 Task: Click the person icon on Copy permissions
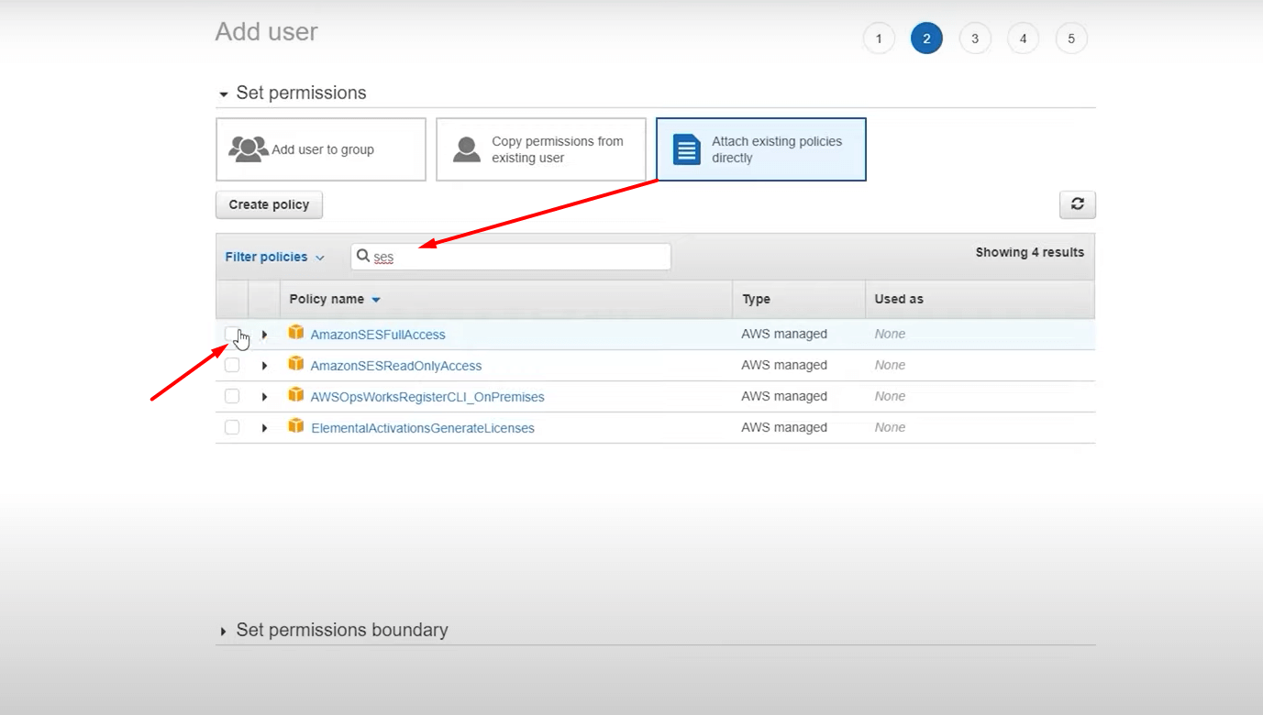467,149
